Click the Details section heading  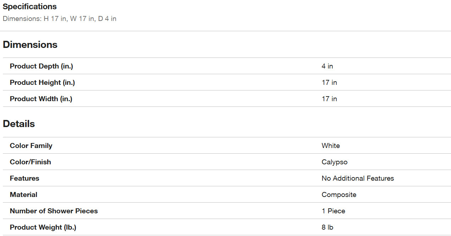coord(19,124)
